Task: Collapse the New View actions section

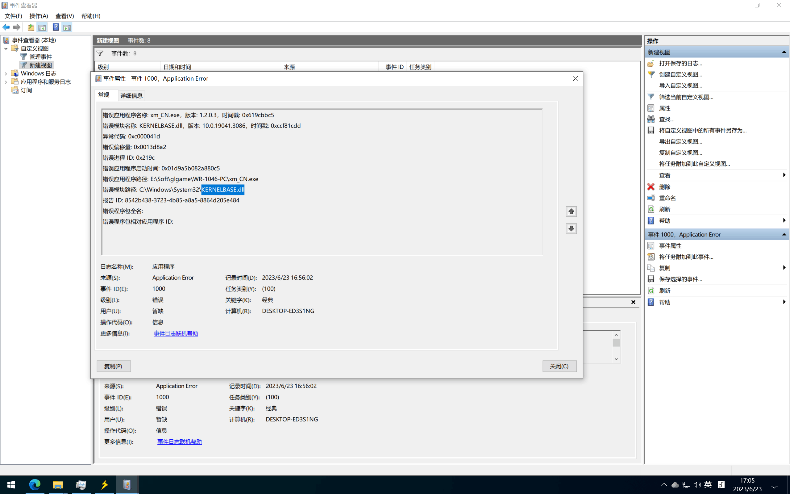Action: pyautogui.click(x=784, y=52)
